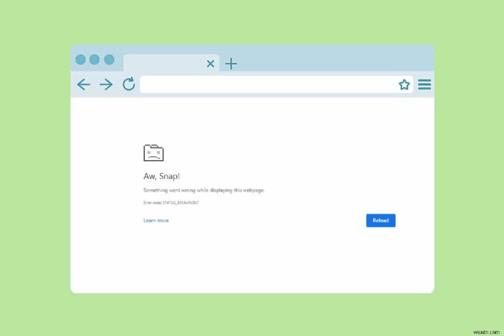Open the Learn more link
Viewport: 504px width, 336px height.
[x=156, y=220]
